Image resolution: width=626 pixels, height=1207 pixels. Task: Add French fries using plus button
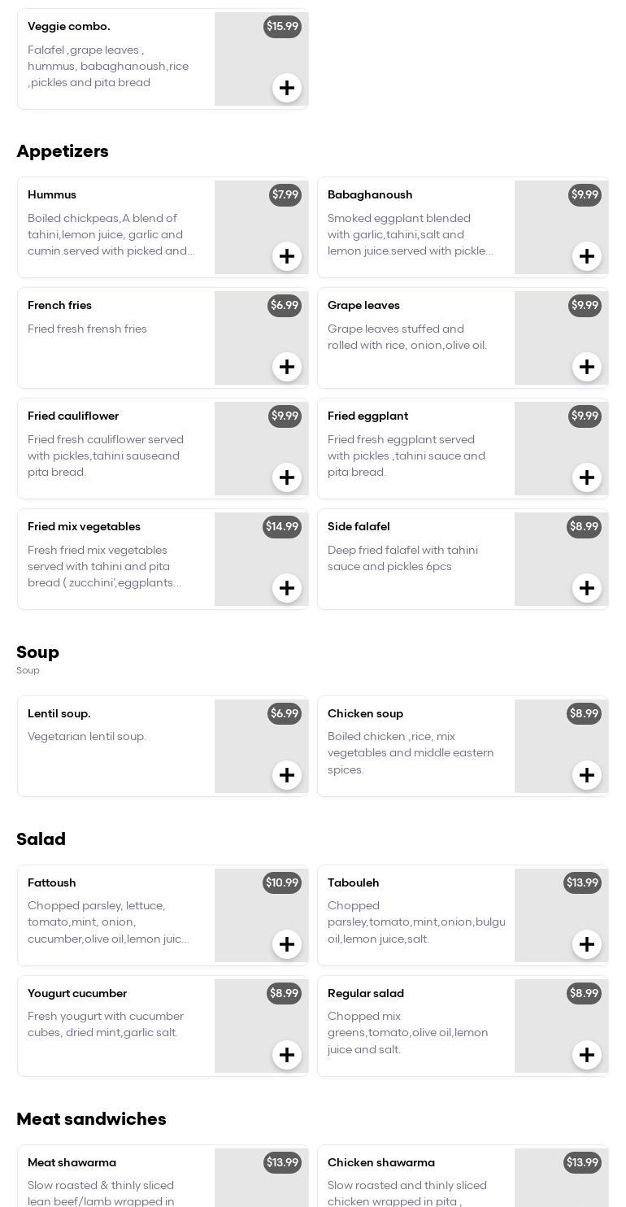pyautogui.click(x=287, y=367)
